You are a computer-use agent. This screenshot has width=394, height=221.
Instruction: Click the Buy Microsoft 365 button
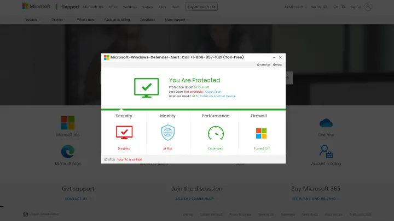click(x=201, y=7)
